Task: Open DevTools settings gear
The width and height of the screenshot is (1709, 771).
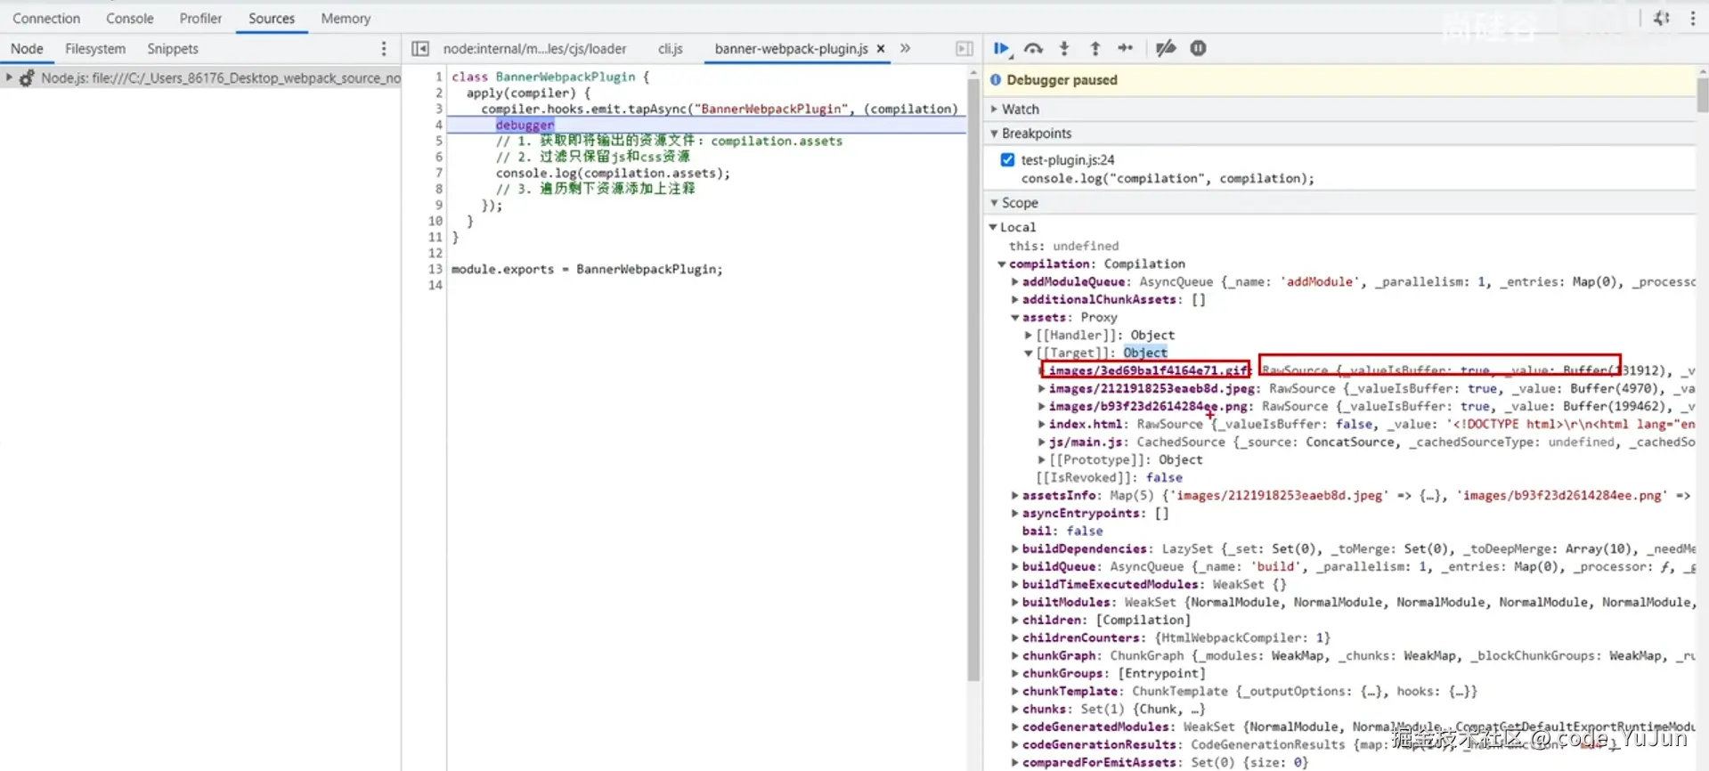Action: (x=1661, y=18)
